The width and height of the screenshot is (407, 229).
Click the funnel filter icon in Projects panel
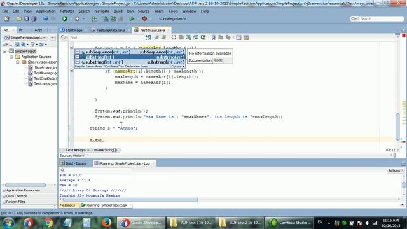click(32, 45)
